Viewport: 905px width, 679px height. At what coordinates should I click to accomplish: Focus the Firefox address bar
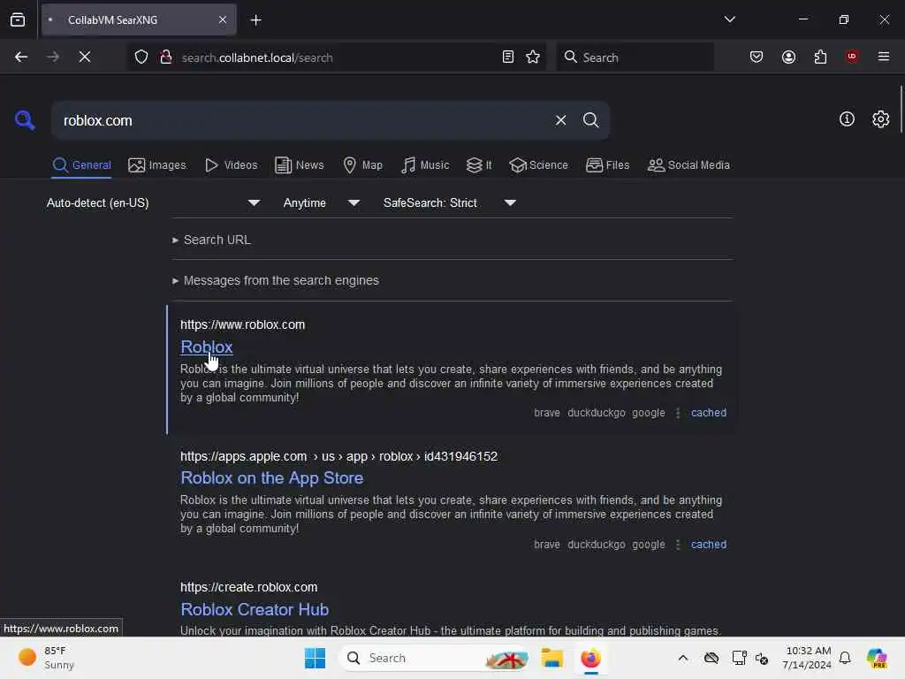338,57
